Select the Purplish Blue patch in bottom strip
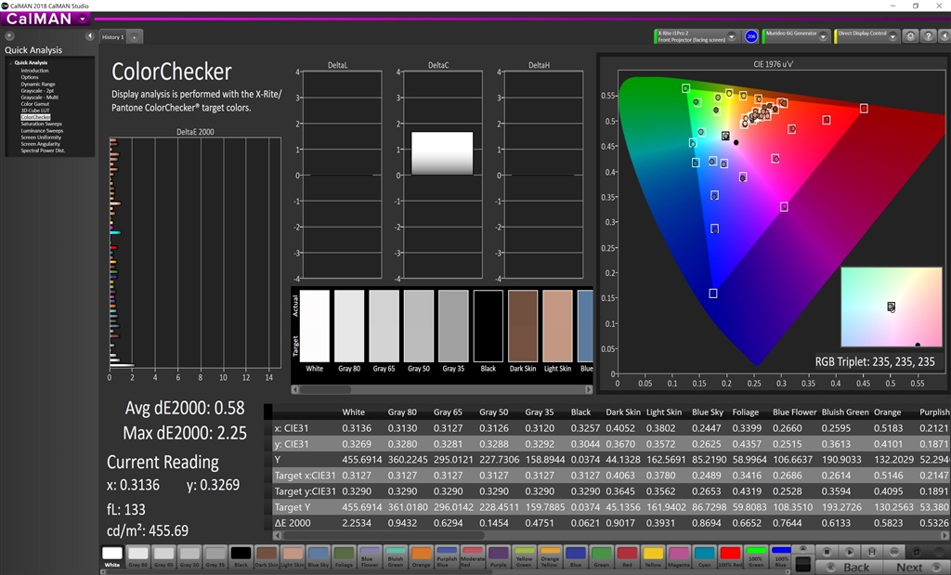This screenshot has width=951, height=575. pyautogui.click(x=447, y=556)
